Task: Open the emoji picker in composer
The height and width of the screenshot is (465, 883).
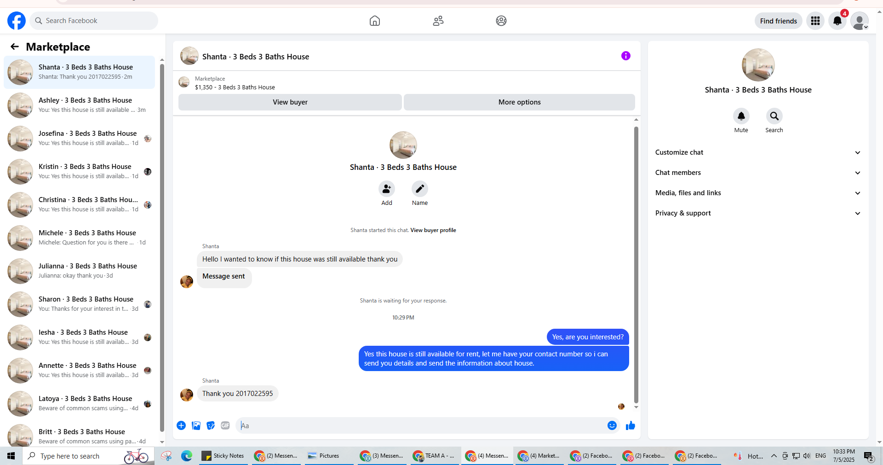Action: click(x=612, y=425)
